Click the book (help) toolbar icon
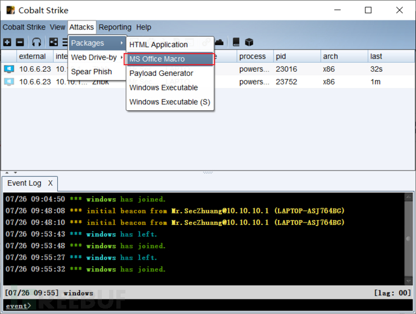This screenshot has height=314, width=416. [x=236, y=42]
